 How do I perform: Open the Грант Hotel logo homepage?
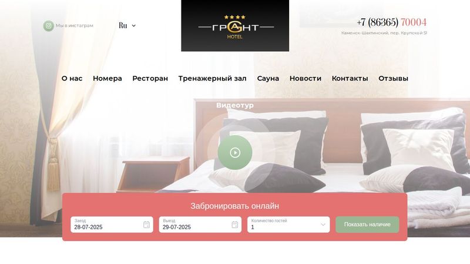pyautogui.click(x=235, y=26)
